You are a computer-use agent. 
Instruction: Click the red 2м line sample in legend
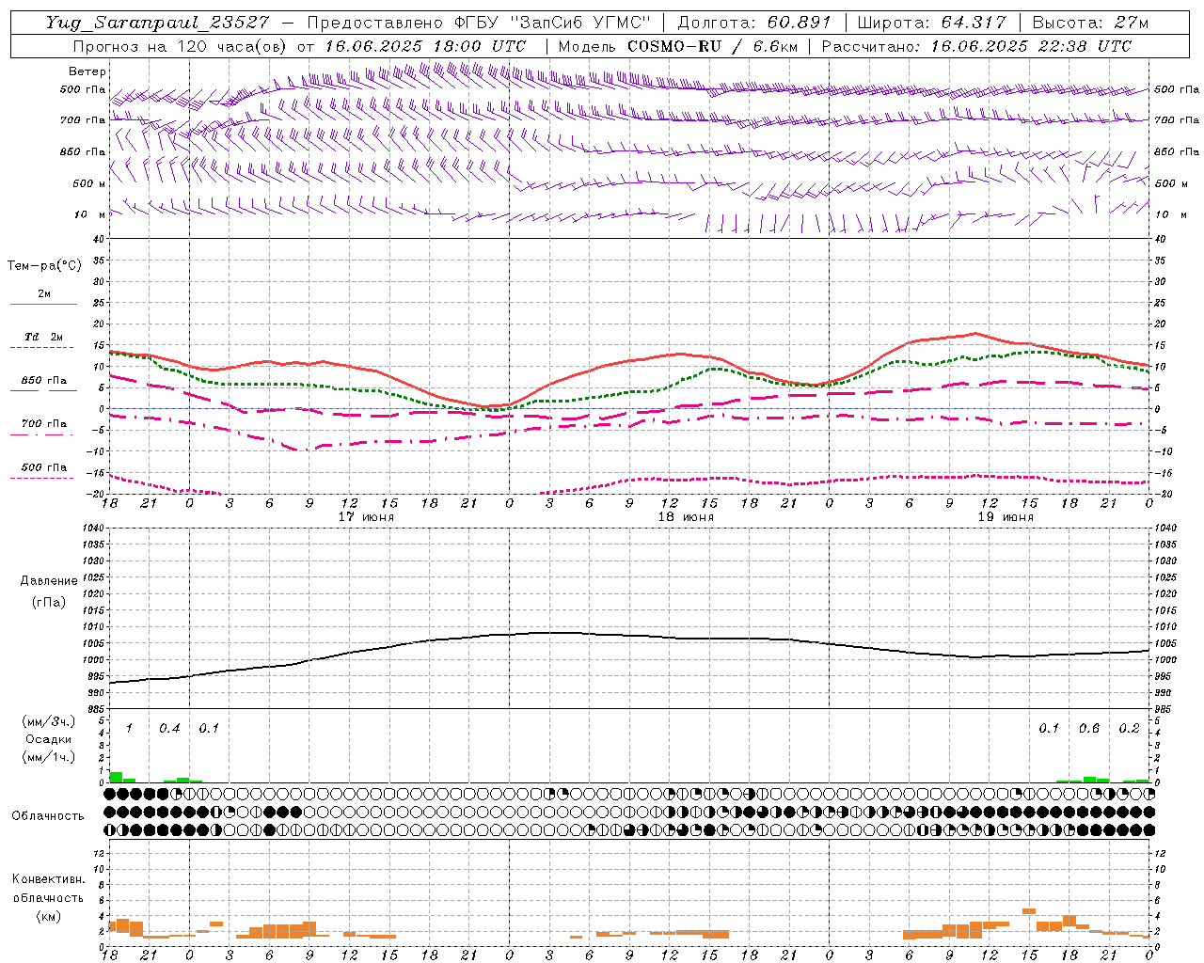[x=44, y=304]
